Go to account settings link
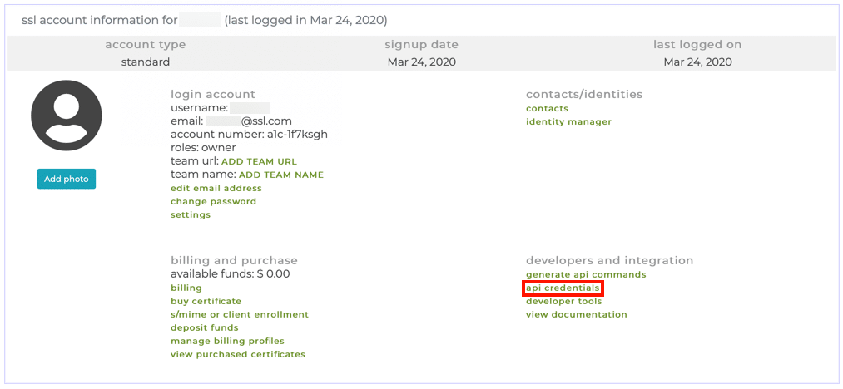 [x=191, y=214]
